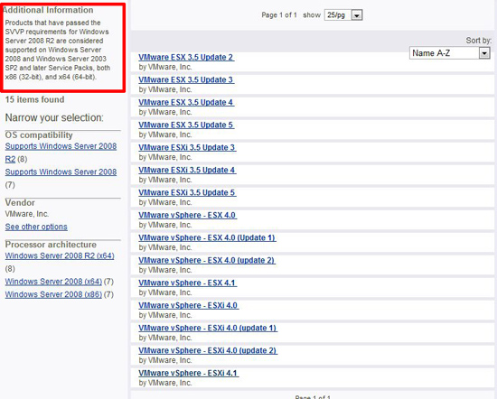Open VMware vSphere - ESX 4.0 (update 2)
Screen dimensions: 497x399
pos(207,260)
